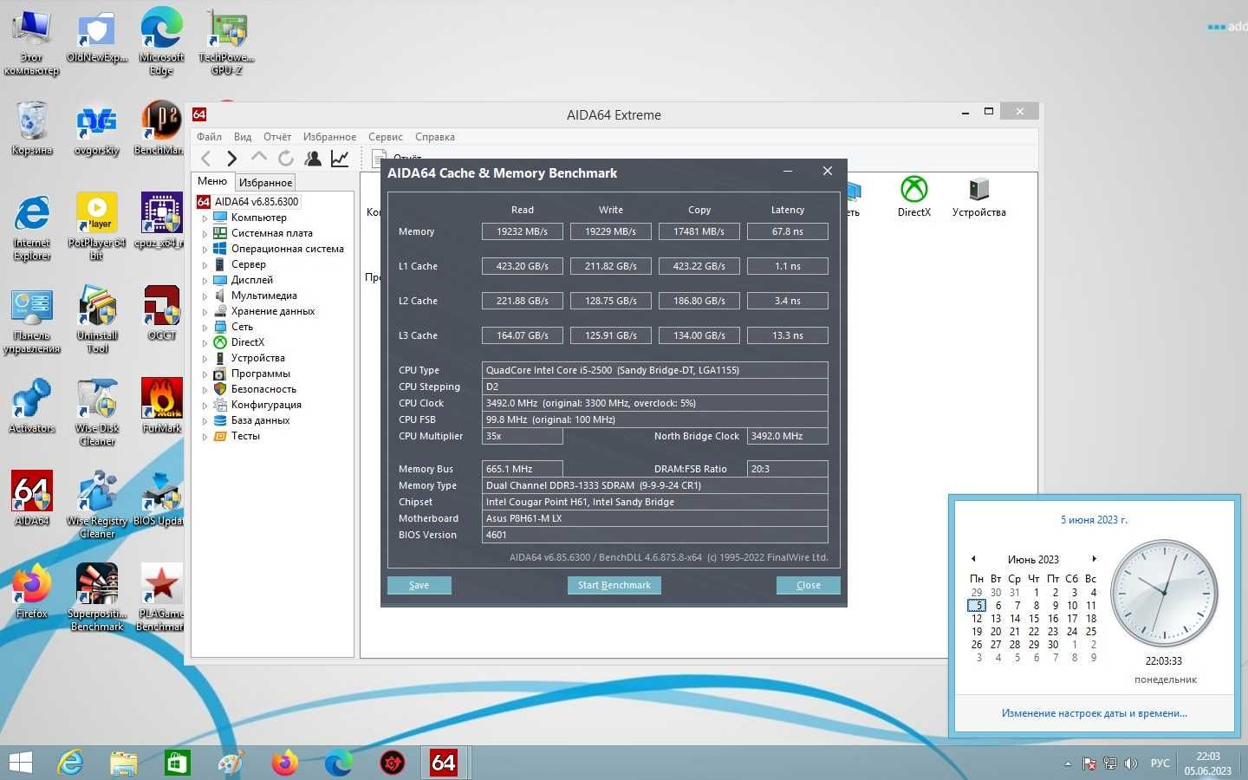Open the Вид menu

[243, 137]
